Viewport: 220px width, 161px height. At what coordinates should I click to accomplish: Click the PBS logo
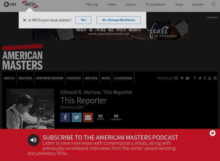(10, 4)
